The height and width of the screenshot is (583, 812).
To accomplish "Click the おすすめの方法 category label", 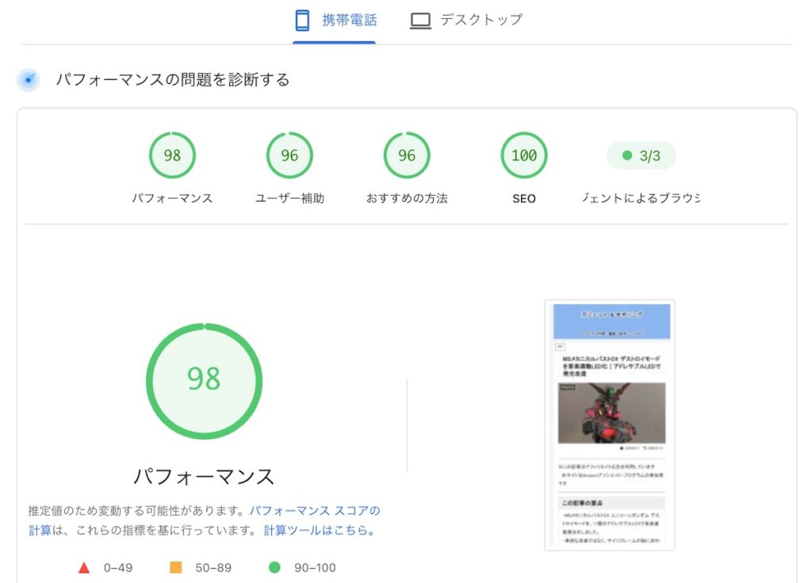I will pos(407,198).
